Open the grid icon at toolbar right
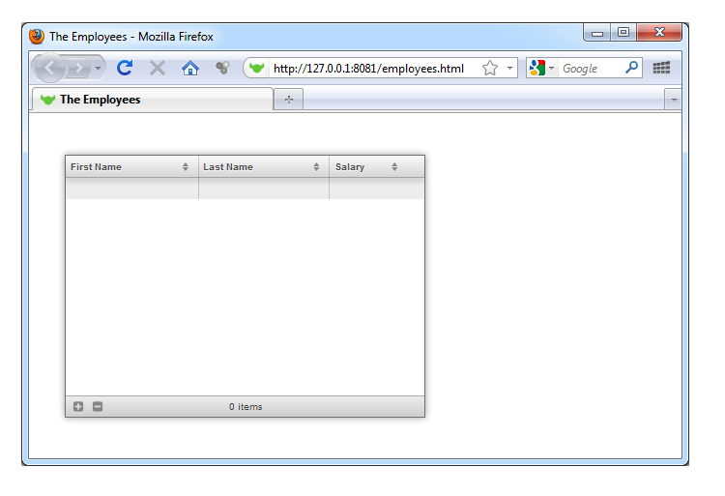Screen dimensions: 725x496 pyautogui.click(x=661, y=68)
